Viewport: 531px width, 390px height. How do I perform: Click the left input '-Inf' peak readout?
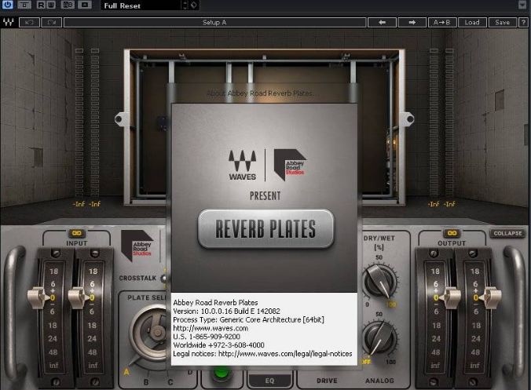tap(79, 204)
